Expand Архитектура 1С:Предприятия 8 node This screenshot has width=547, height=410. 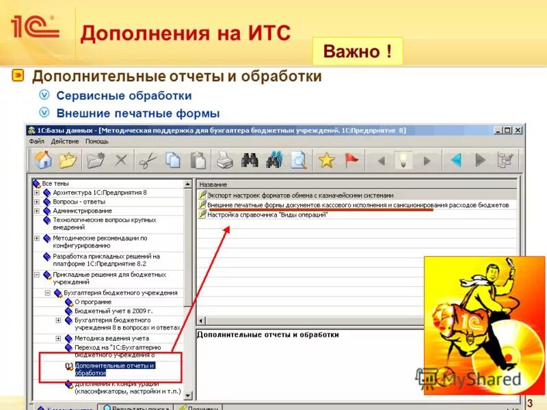[37, 193]
